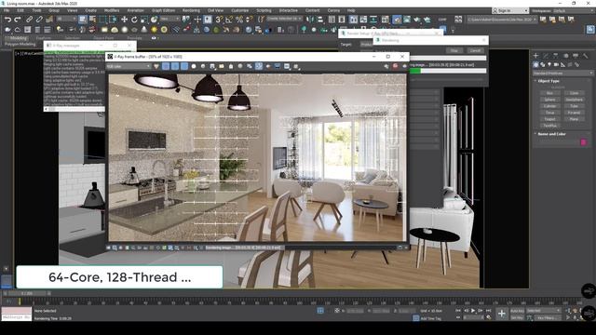Image resolution: width=596 pixels, height=335 pixels.
Task: Click the Go to End playback button
Action: tap(488, 311)
